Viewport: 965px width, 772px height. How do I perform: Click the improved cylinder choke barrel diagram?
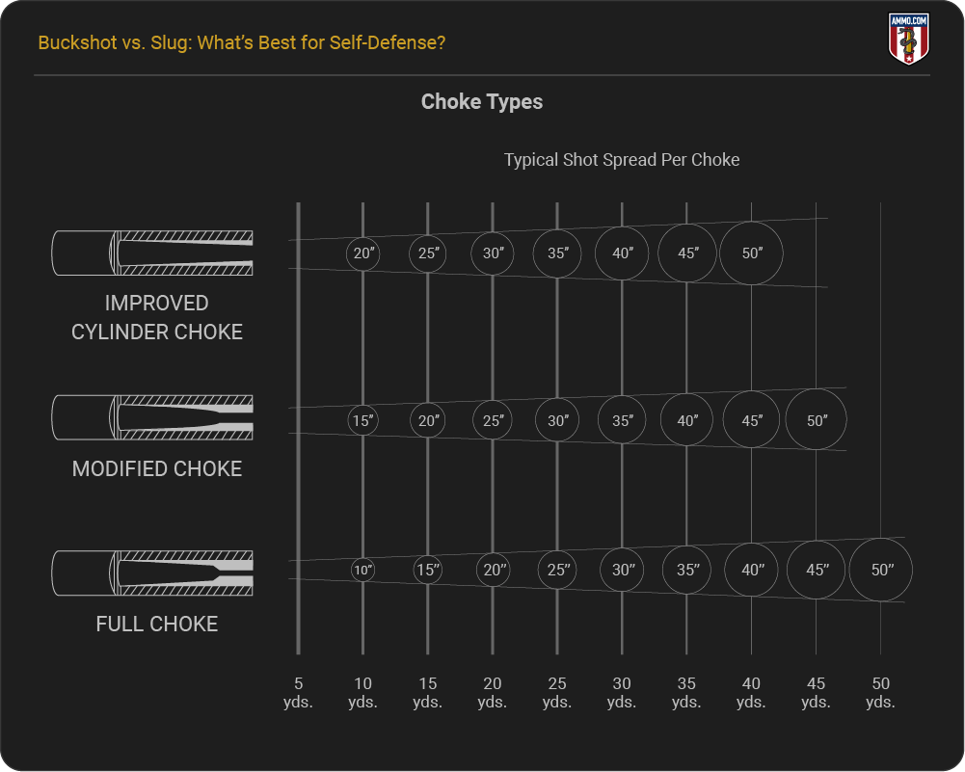click(x=152, y=253)
